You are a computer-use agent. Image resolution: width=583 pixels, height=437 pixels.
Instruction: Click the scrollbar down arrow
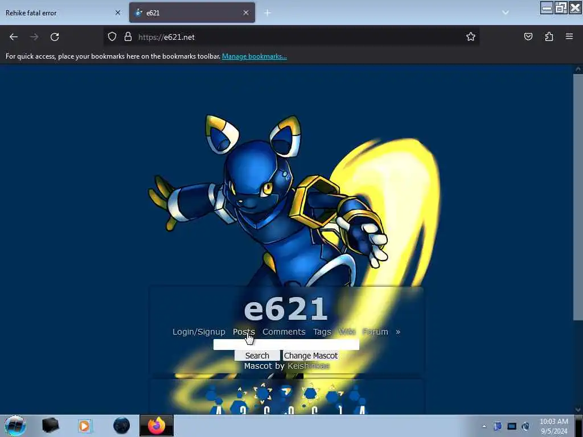click(x=578, y=410)
